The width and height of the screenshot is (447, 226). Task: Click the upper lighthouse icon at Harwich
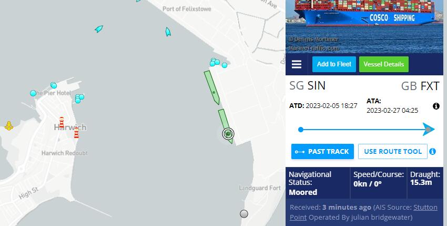(x=62, y=122)
